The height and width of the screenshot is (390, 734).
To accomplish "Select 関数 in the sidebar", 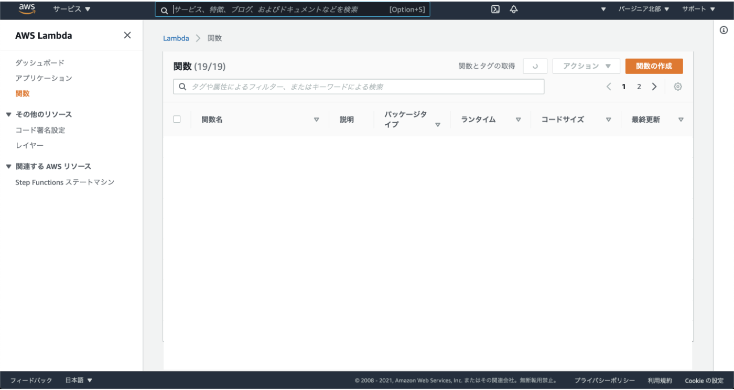I will [23, 93].
